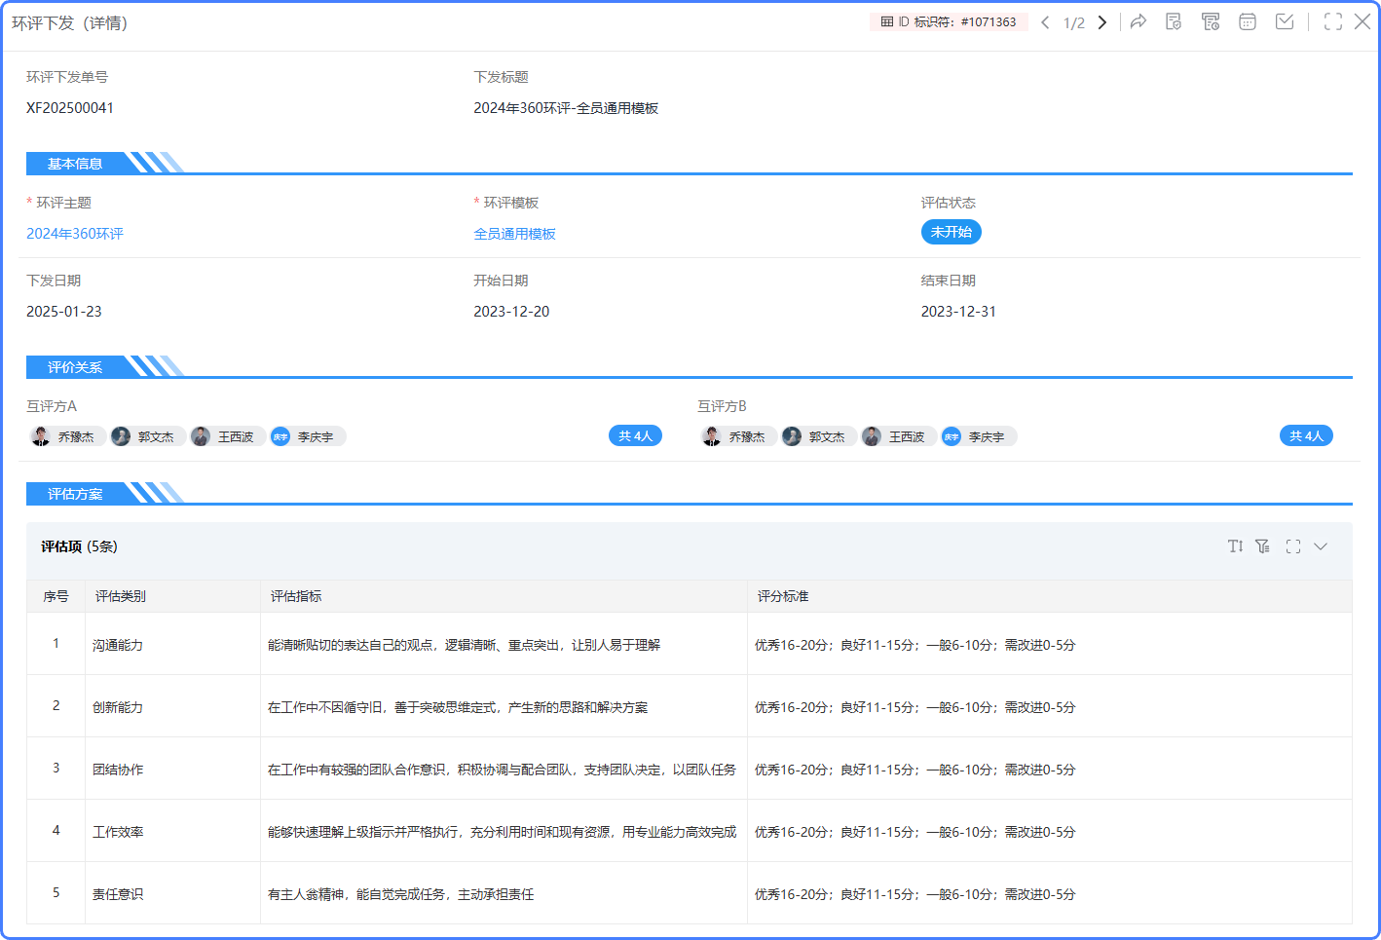1381x940 pixels.
Task: Go to the next record arrow
Action: click(x=1102, y=22)
